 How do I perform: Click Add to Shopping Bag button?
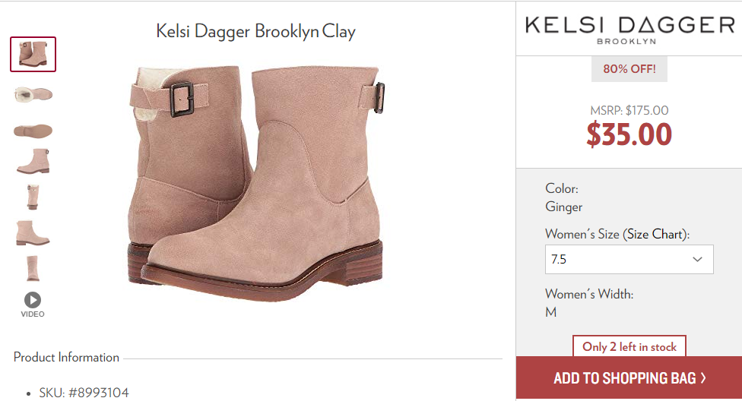(x=629, y=377)
